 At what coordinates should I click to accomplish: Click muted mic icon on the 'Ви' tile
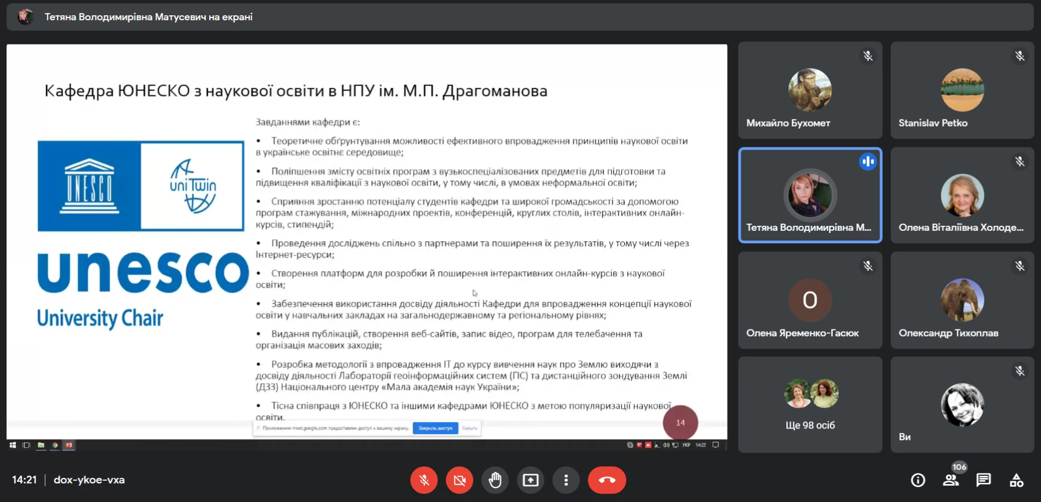pyautogui.click(x=1020, y=371)
